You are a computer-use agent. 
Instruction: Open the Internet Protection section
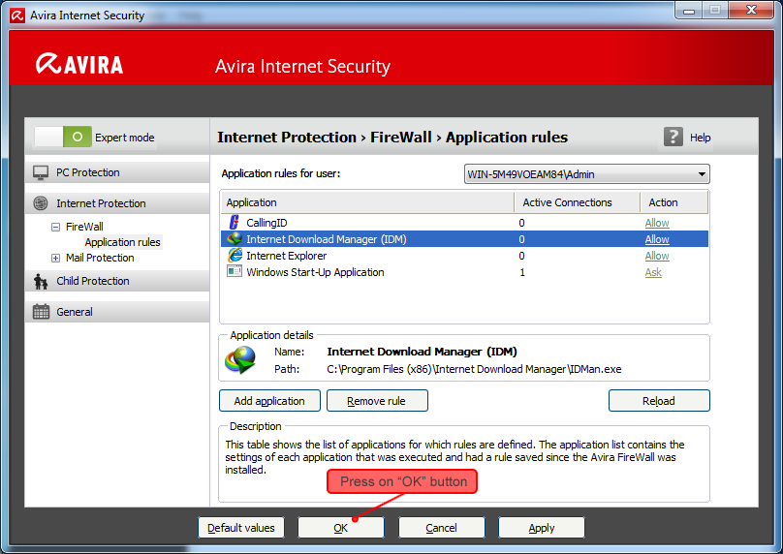(117, 203)
